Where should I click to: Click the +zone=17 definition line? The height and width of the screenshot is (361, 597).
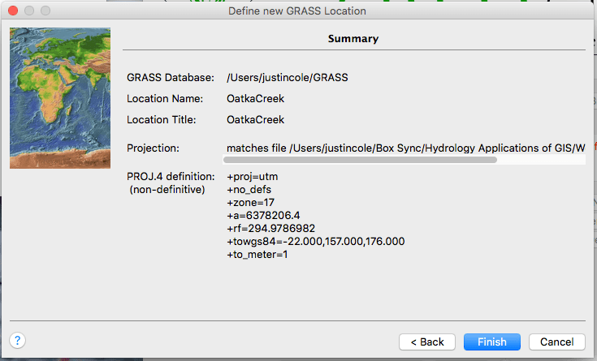click(x=252, y=202)
